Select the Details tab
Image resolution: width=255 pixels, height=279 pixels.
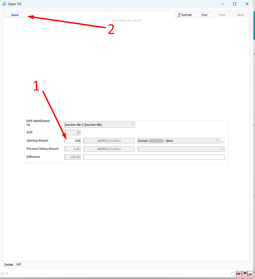point(9,264)
